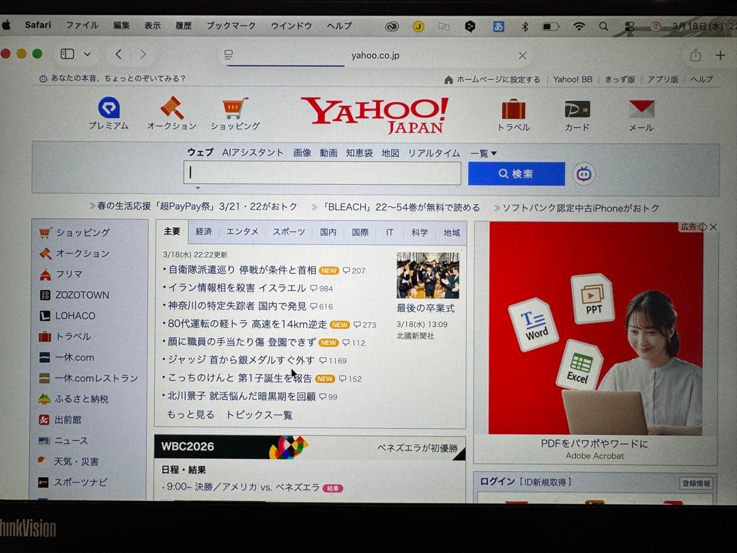Select the リアルタイム search tab
The image size is (737, 553).
[434, 153]
